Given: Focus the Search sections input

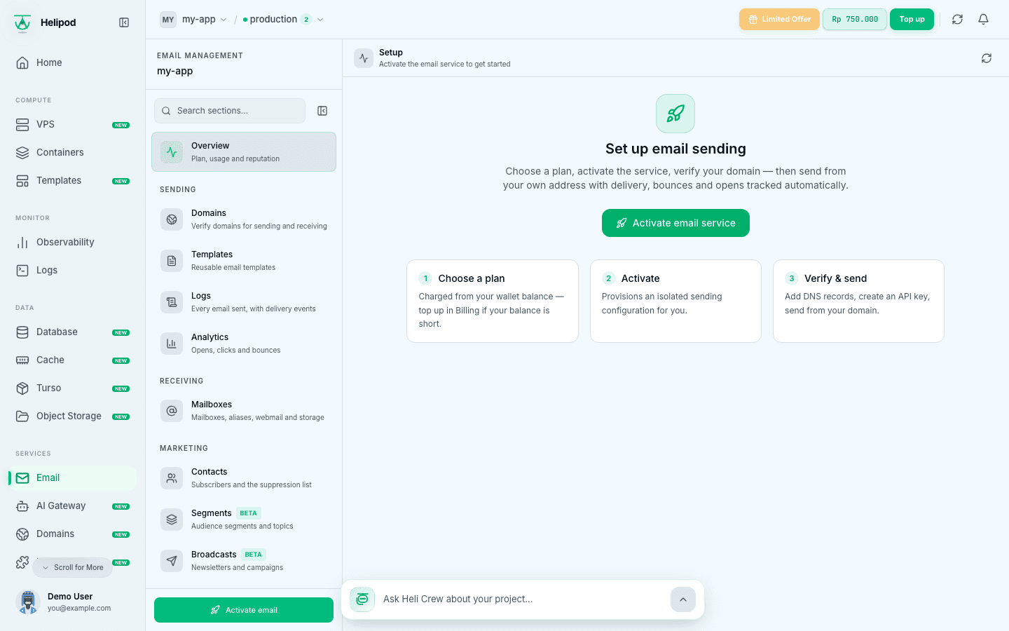Looking at the screenshot, I should 230,111.
